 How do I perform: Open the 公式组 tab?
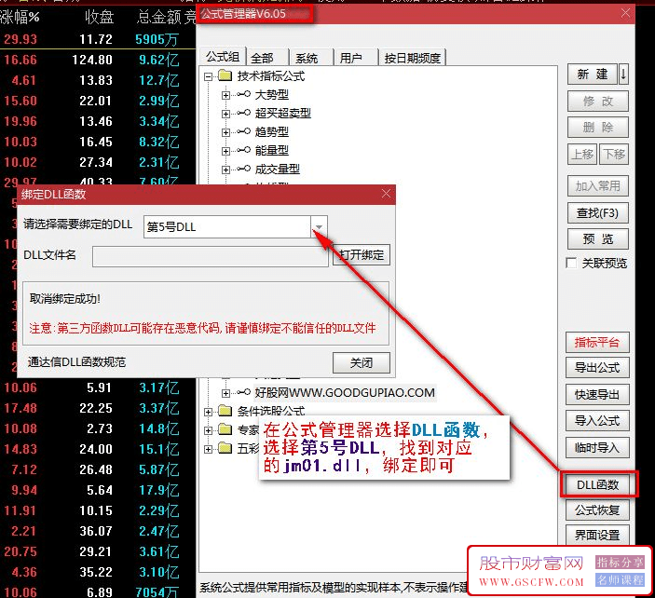click(x=223, y=57)
